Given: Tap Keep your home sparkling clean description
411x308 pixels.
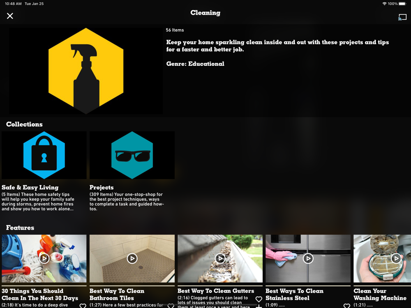Looking at the screenshot, I should (277, 46).
